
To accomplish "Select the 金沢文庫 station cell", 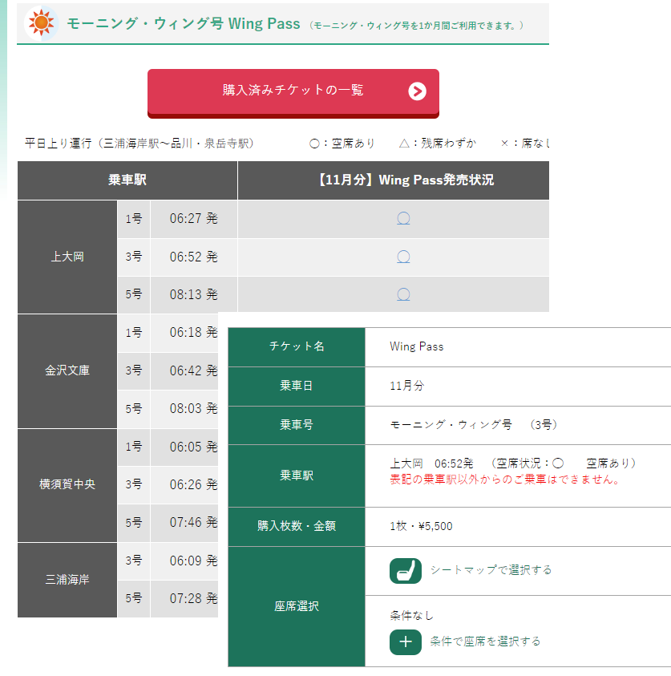I will (67, 370).
